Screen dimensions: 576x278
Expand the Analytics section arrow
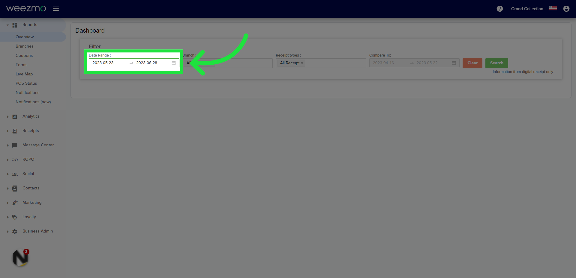coord(8,117)
